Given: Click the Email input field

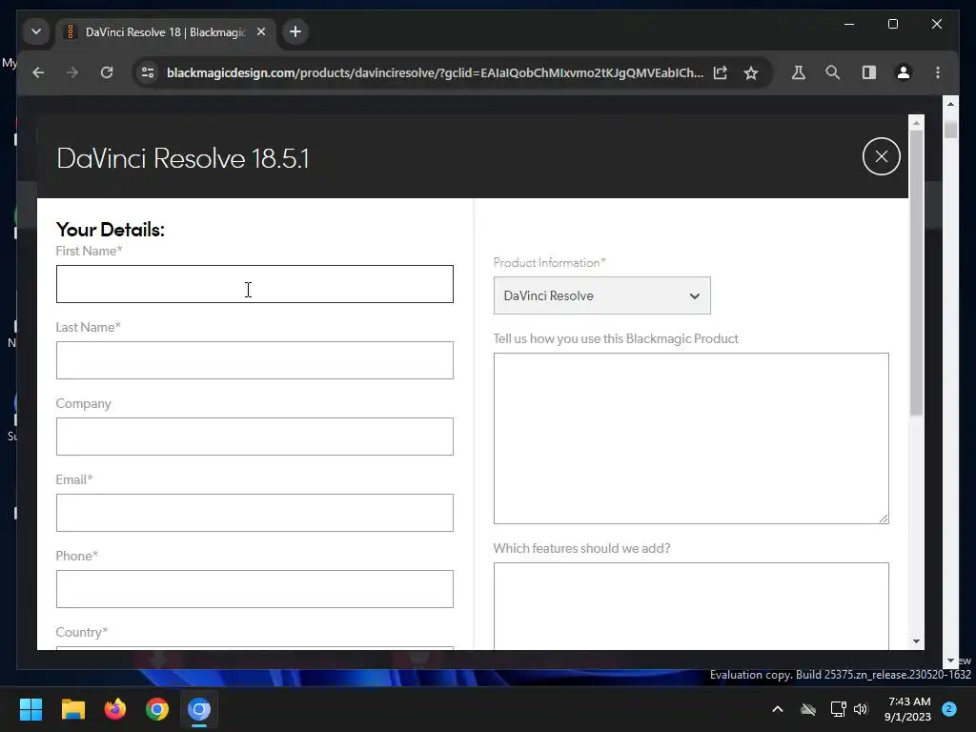Looking at the screenshot, I should tap(254, 513).
